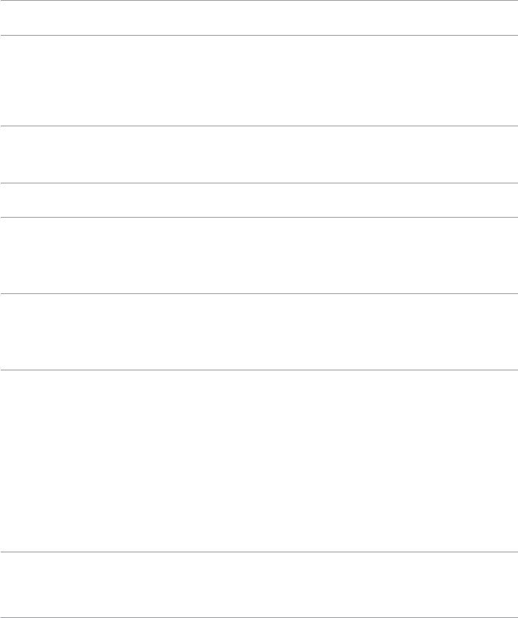Viewport: 518px width, 618px height.
Task: Click the second horizontal divider line
Action: [x=259, y=35]
